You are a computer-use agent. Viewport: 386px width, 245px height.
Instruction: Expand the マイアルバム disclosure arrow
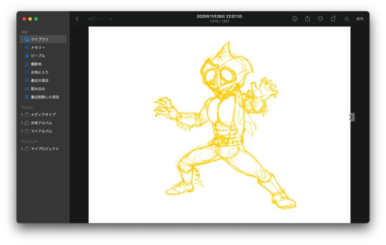[22, 131]
